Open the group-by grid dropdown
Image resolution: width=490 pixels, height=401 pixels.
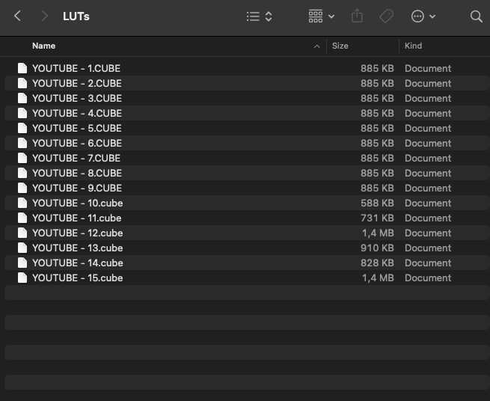tap(321, 16)
